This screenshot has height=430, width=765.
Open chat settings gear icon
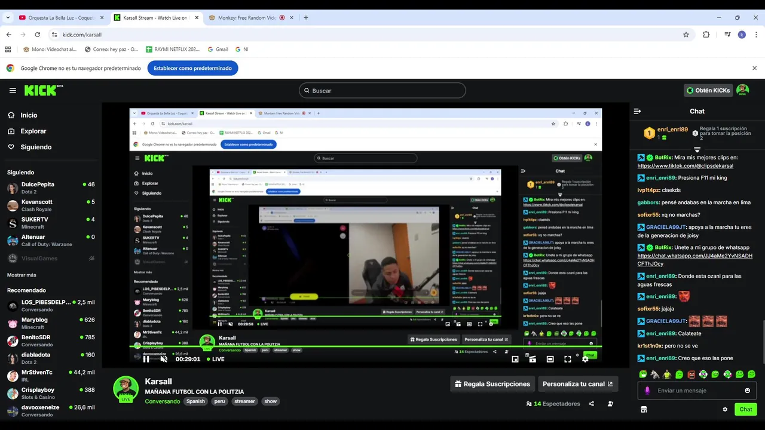[725, 409]
